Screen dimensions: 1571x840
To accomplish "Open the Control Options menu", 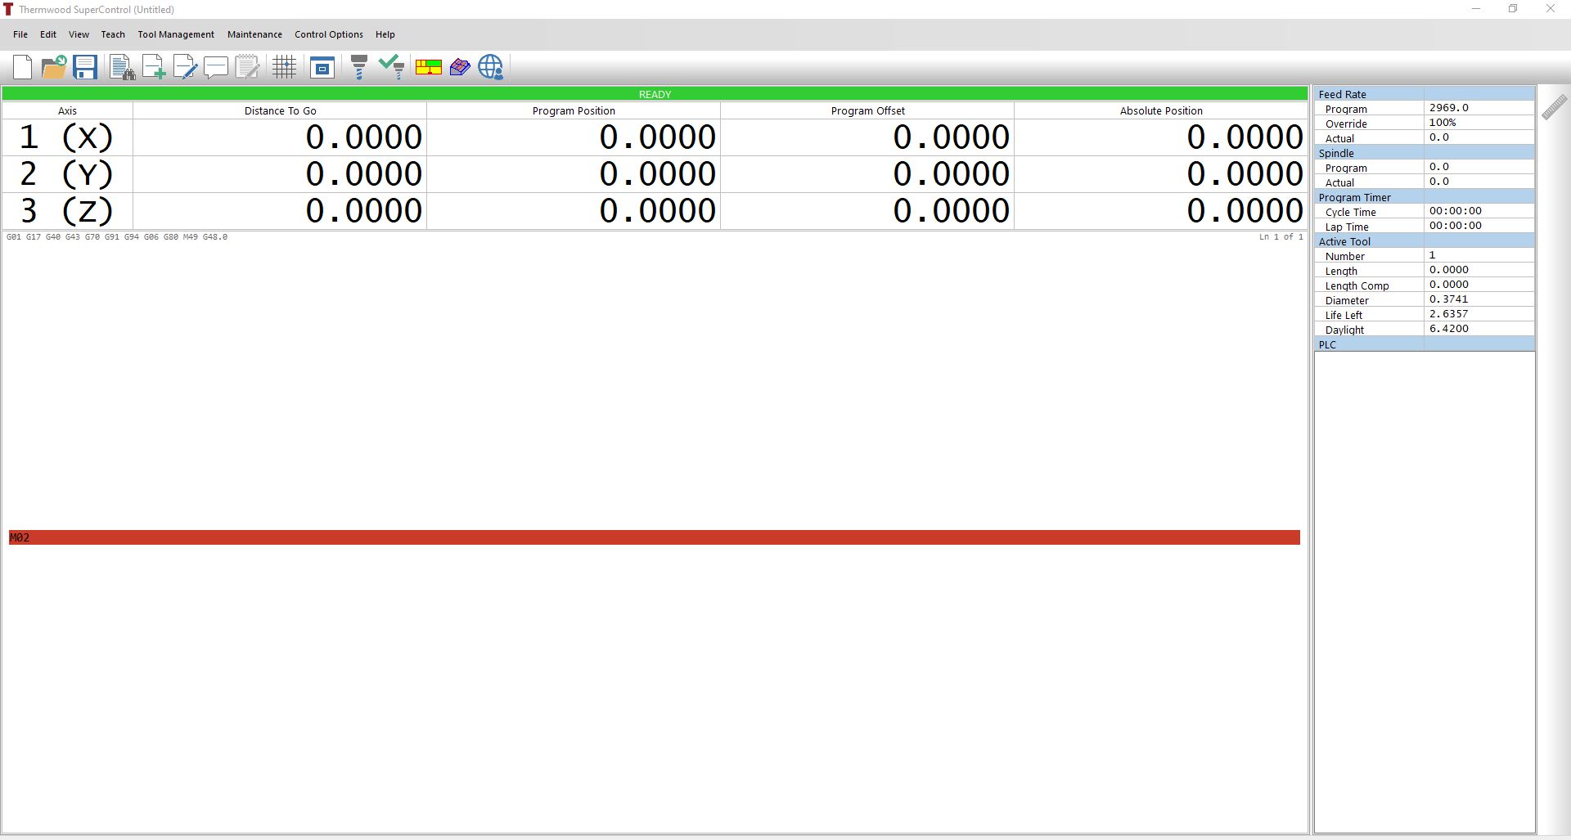I will pos(329,34).
